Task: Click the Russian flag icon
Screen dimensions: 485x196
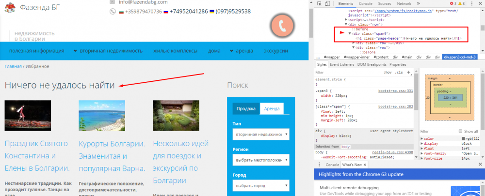Action: tap(165, 12)
